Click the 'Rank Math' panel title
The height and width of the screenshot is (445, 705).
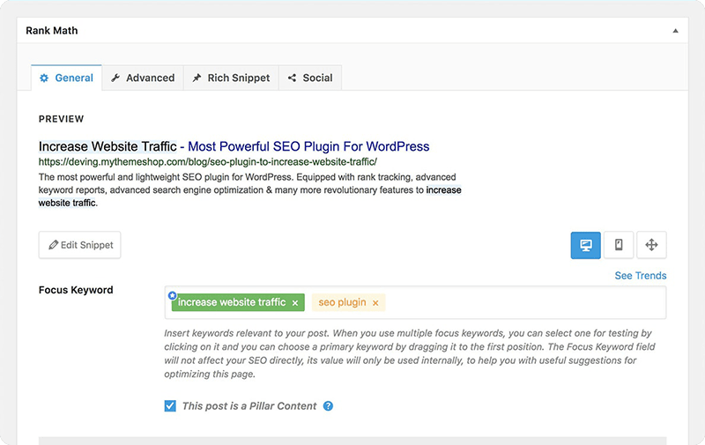coord(52,31)
